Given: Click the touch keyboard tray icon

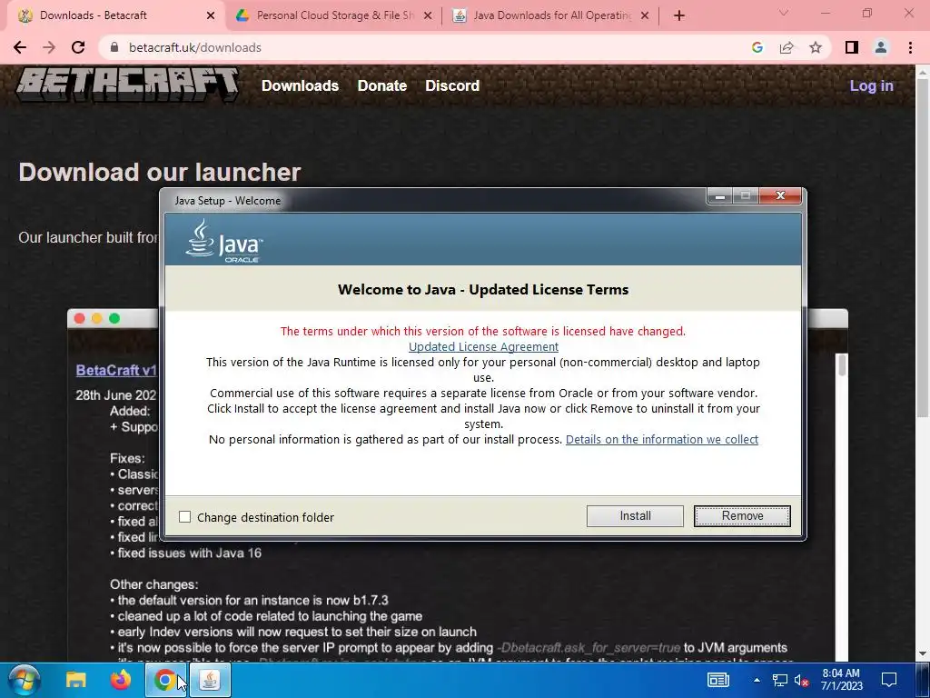Looking at the screenshot, I should [717, 680].
